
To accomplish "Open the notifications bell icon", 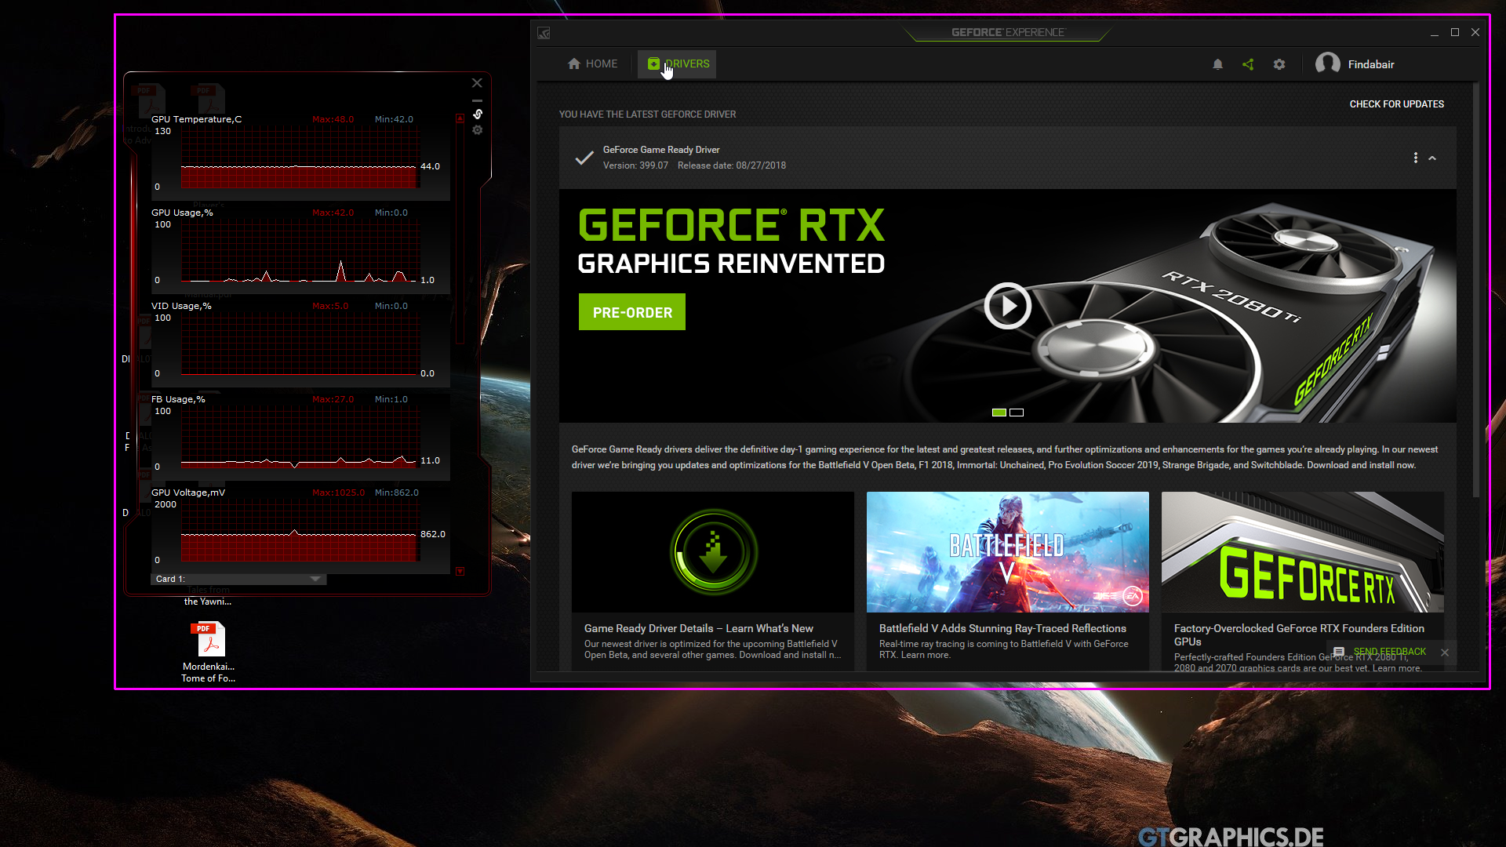I will click(1217, 64).
